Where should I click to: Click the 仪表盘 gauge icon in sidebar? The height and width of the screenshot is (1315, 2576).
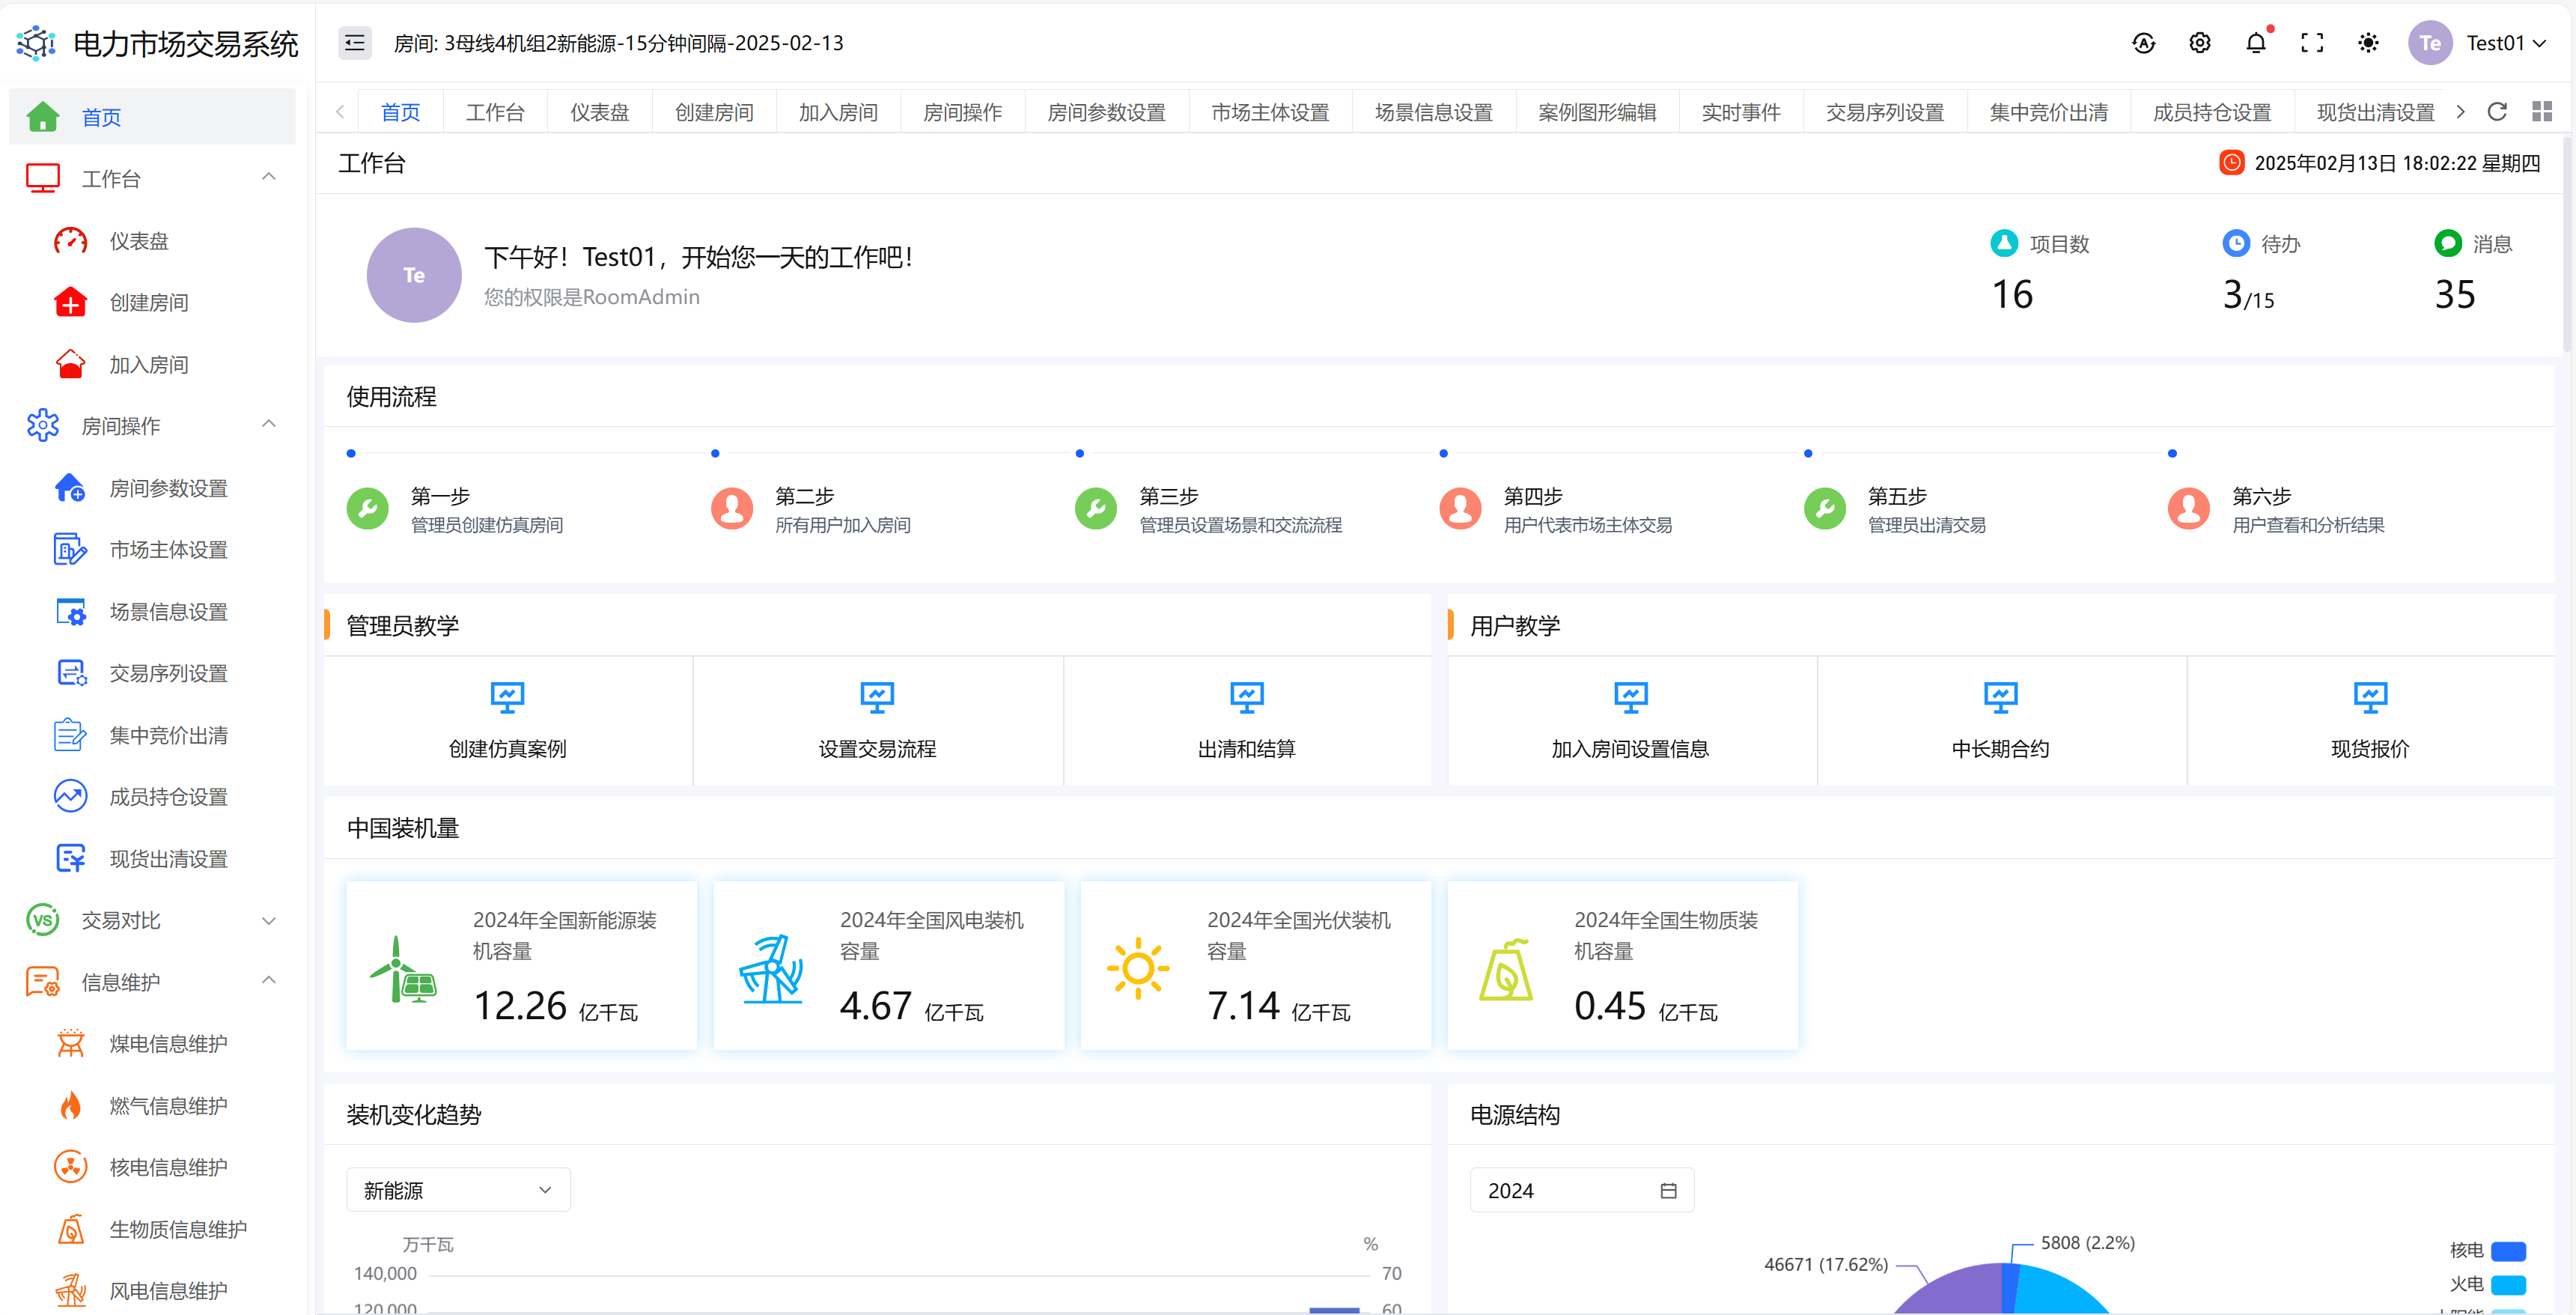tap(70, 241)
